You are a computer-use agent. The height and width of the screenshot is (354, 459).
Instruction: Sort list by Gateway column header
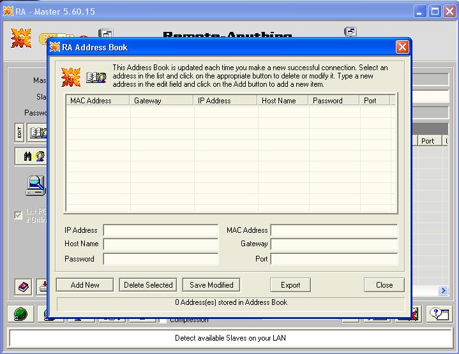coord(162,100)
